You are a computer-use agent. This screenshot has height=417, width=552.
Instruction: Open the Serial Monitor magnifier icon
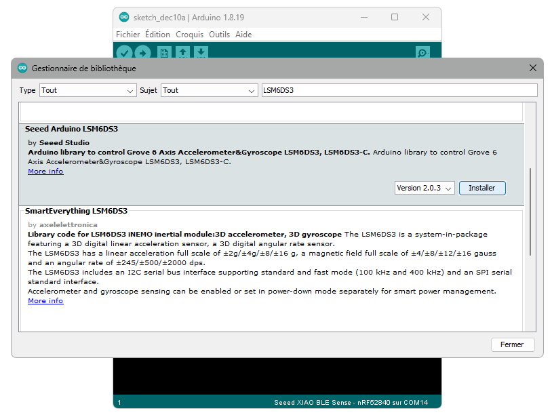[x=422, y=52]
